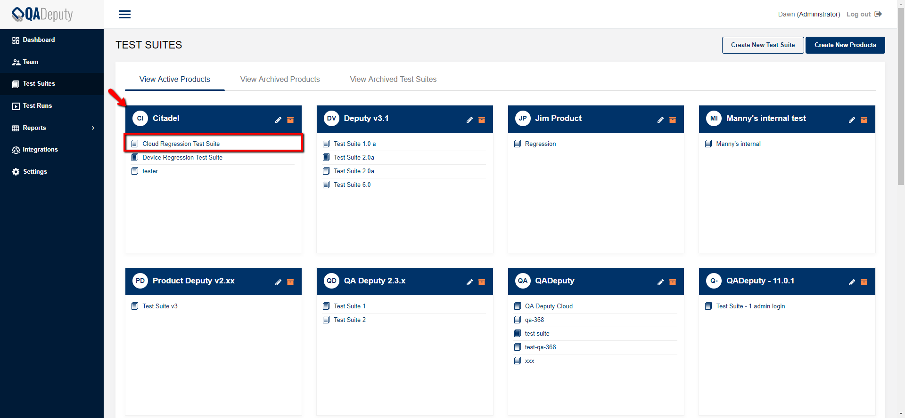Click the QA avatar badge on QADeputy
Viewport: 905px width, 418px height.
pyautogui.click(x=523, y=281)
